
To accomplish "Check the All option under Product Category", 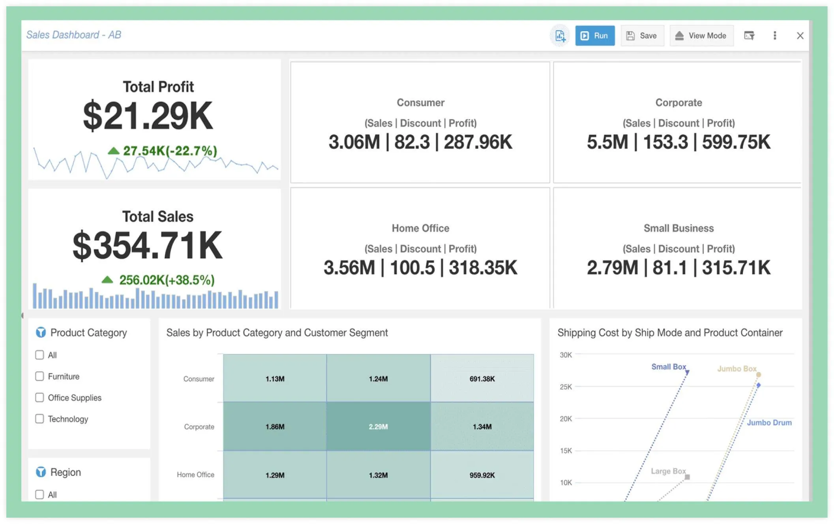I will point(39,355).
